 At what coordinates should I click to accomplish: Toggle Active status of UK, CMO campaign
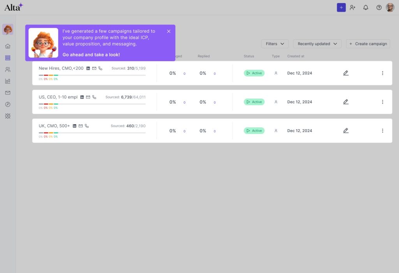[254, 130]
